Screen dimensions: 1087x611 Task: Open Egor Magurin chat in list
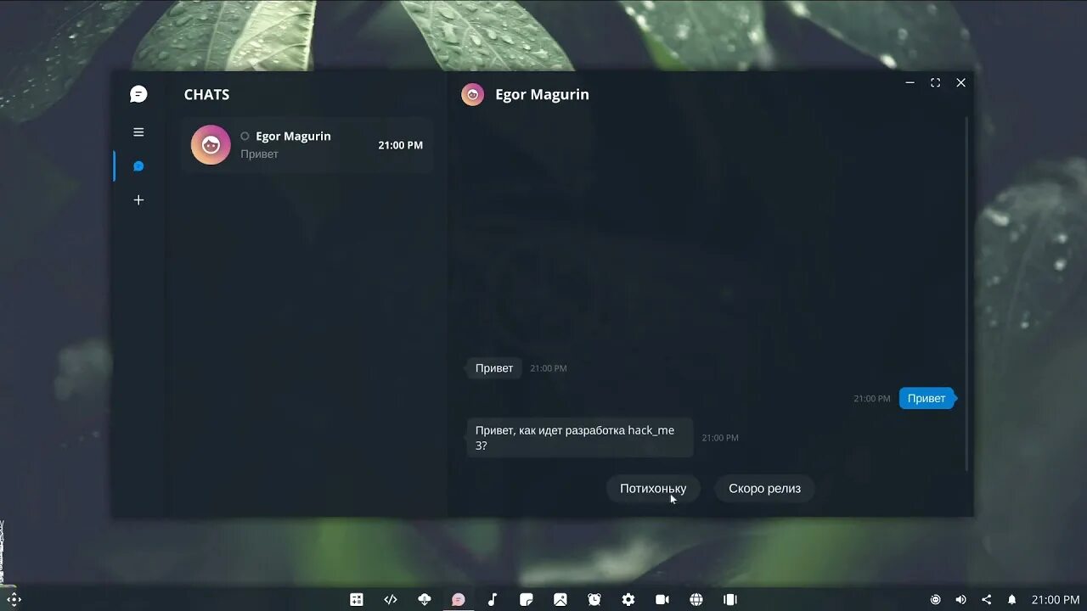(x=307, y=145)
